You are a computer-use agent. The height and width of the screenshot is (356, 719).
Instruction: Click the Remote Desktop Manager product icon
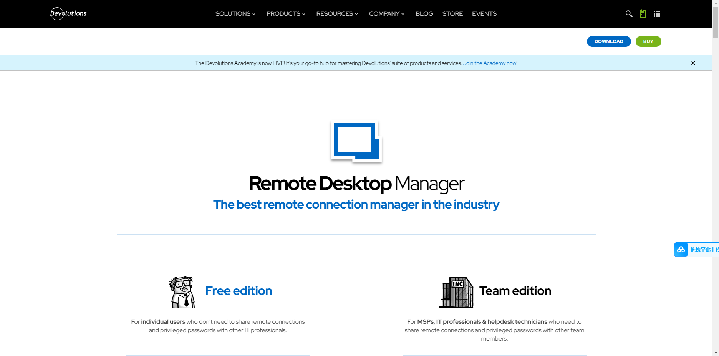[356, 141]
